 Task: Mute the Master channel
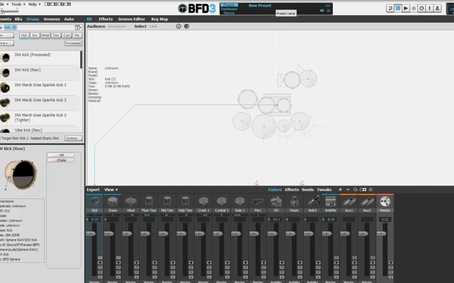pyautogui.click(x=391, y=272)
